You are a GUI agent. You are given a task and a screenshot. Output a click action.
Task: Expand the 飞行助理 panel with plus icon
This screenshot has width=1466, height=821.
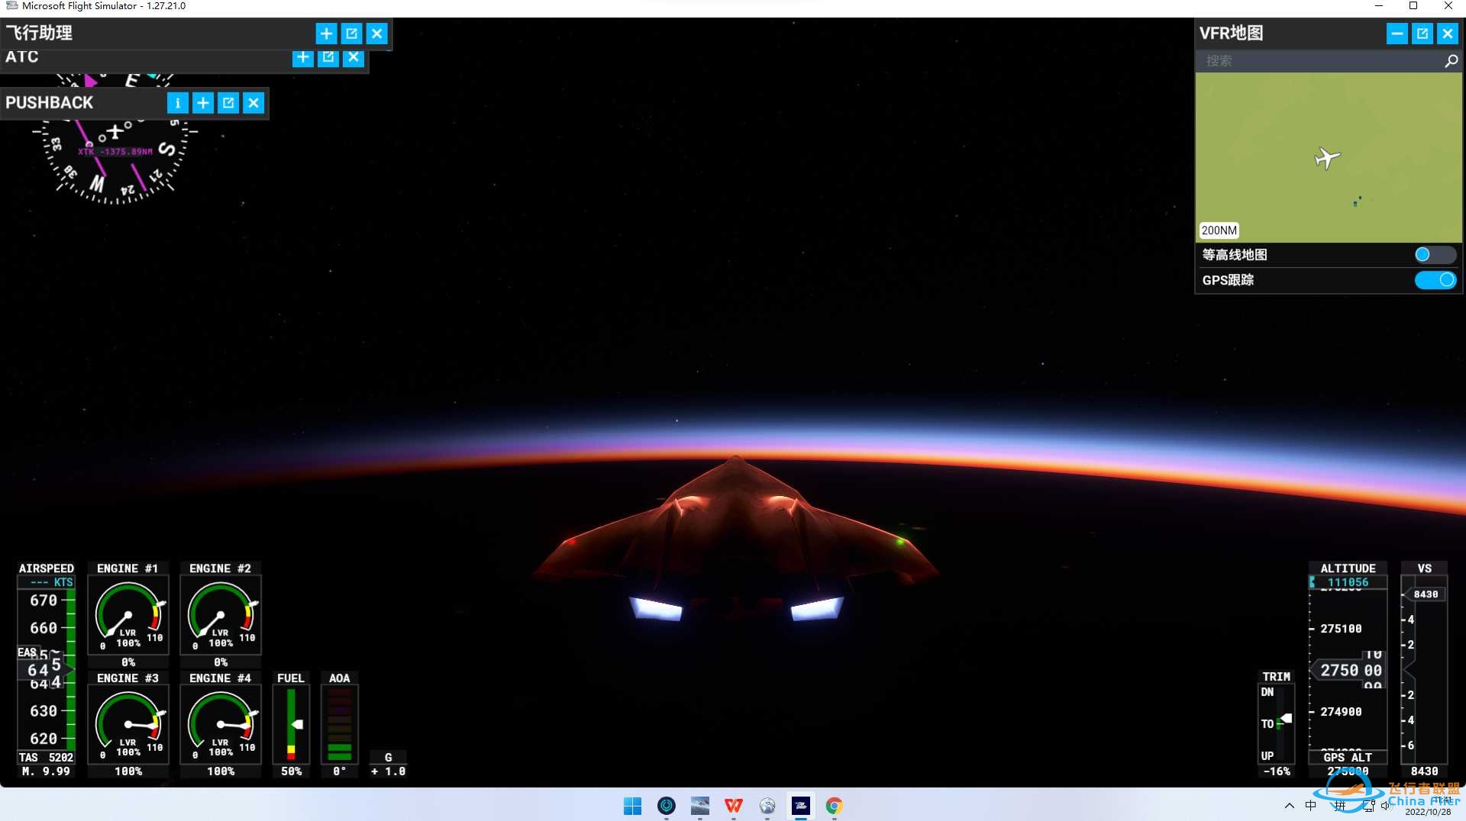(x=326, y=34)
